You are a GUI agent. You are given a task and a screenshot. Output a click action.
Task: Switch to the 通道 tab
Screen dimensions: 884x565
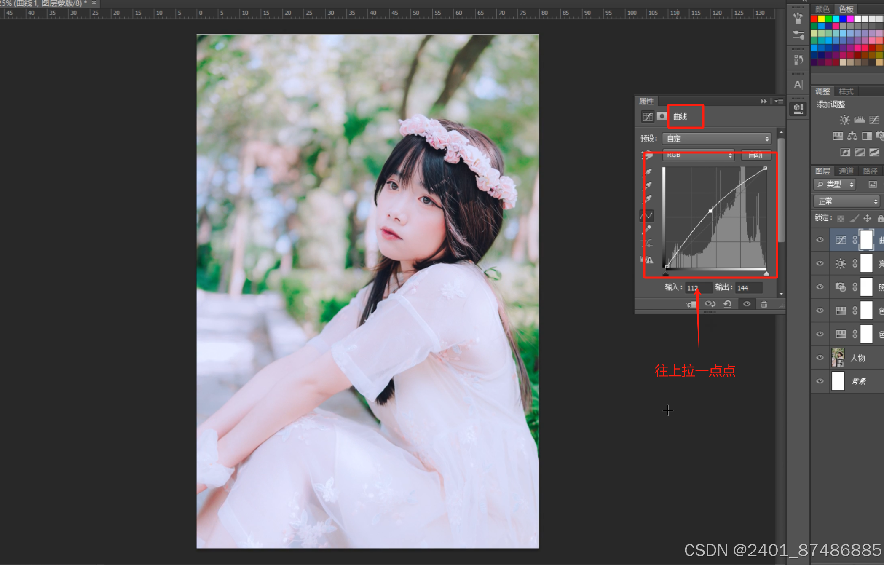click(x=846, y=171)
